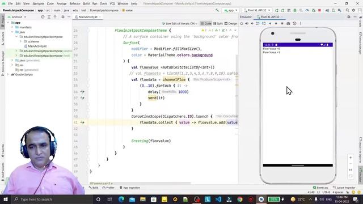Screen dimensions: 363x204
Task: Open Emulator panel settings gear
Action: 349,17
